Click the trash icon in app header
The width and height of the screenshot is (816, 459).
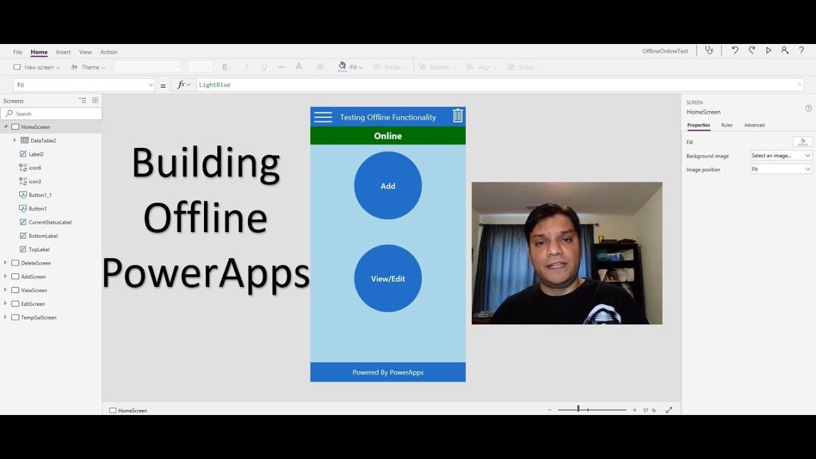point(458,115)
